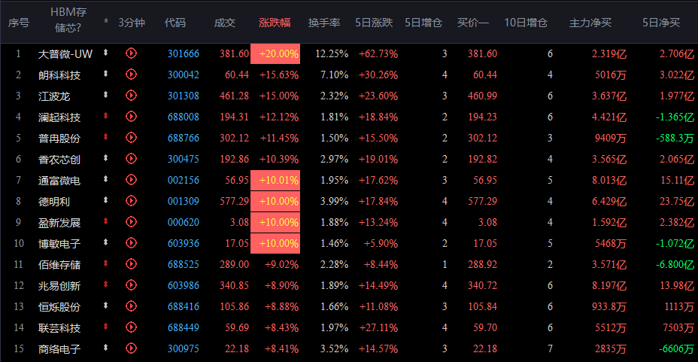698x362 pixels.
Task: Open stock code 301666
Action: point(184,54)
